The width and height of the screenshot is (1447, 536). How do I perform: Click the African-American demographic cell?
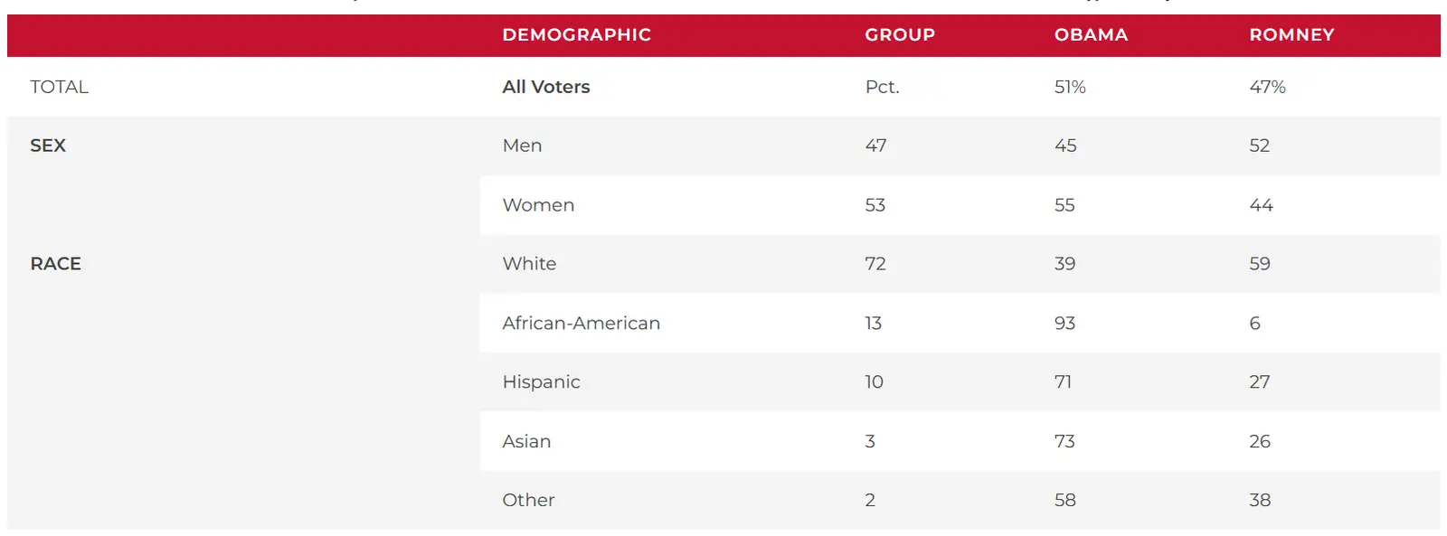(x=581, y=324)
